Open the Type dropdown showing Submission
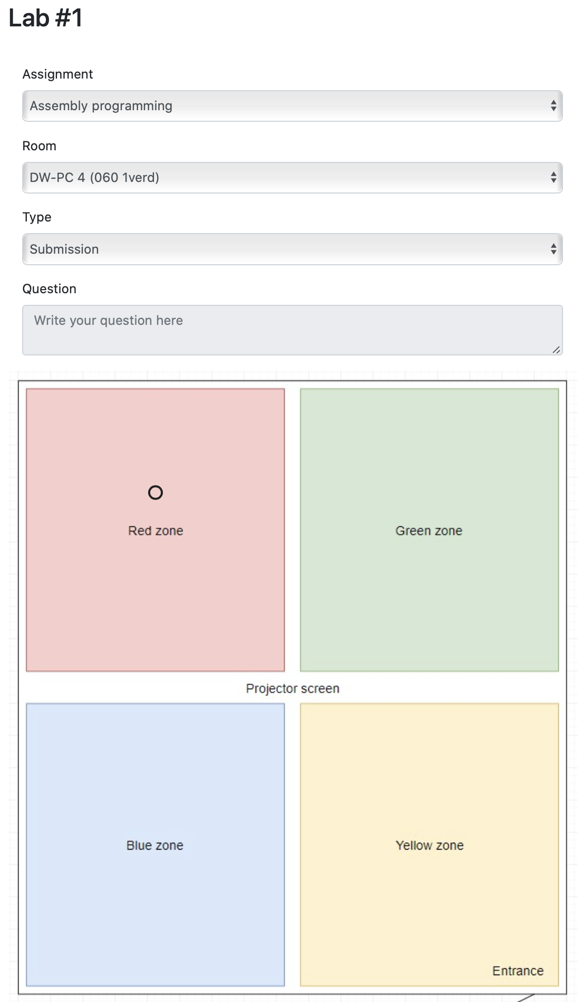Viewport: 582px width, 1002px height. 292,249
